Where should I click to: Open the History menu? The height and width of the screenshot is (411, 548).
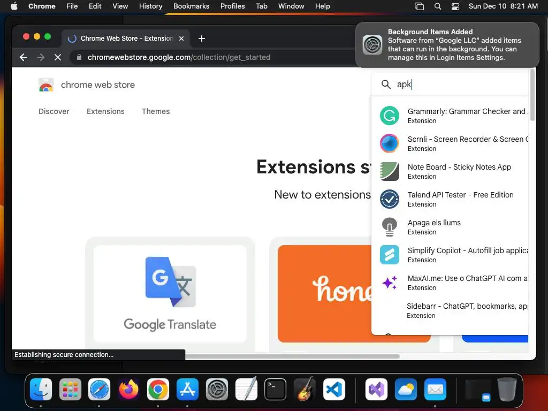pyautogui.click(x=150, y=6)
